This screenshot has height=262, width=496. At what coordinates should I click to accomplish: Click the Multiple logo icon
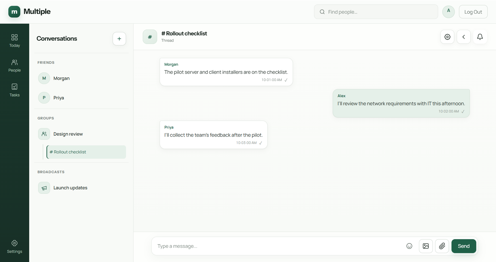click(x=14, y=12)
